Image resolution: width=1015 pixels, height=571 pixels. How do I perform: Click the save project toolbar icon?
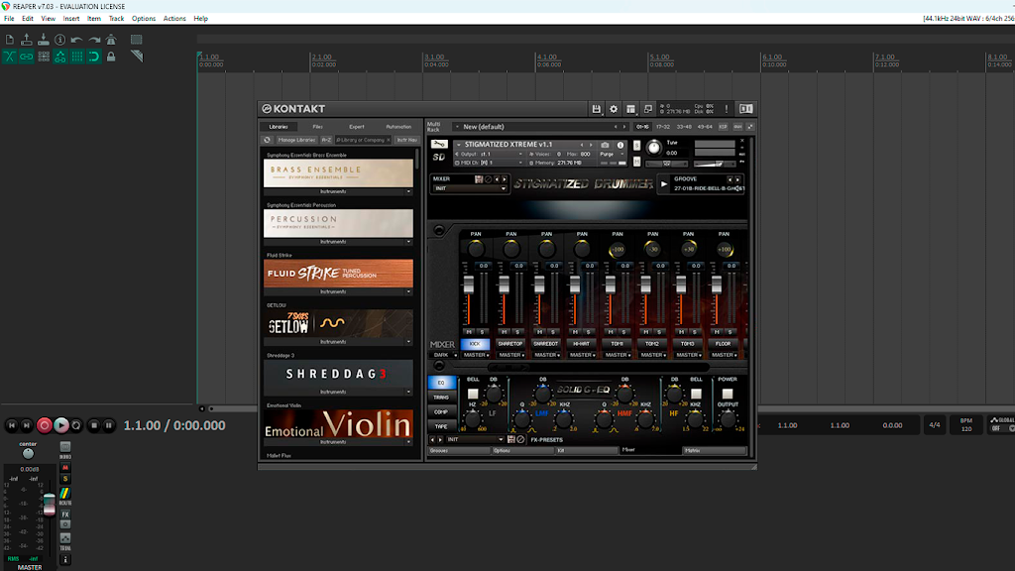(x=44, y=40)
